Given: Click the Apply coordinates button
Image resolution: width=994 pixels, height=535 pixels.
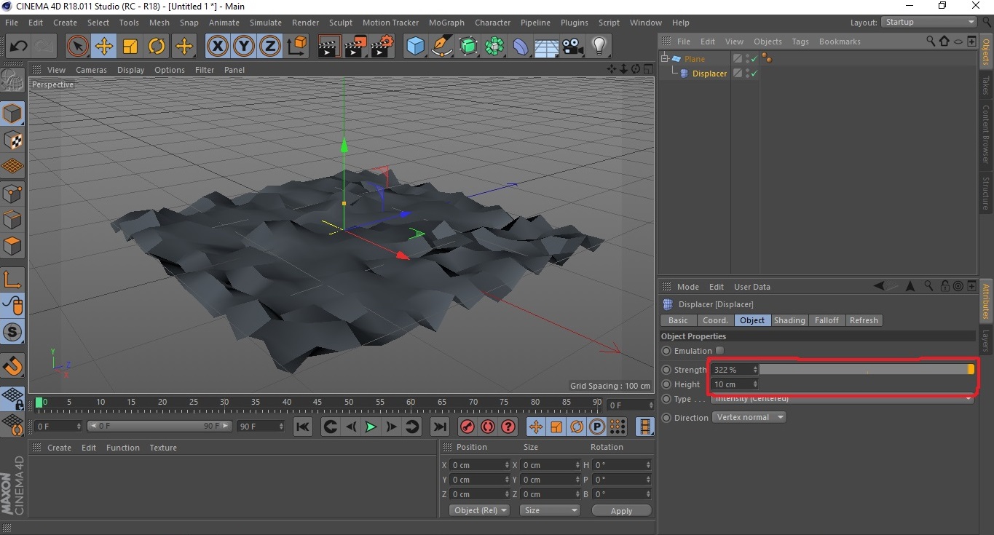Looking at the screenshot, I should click(x=621, y=511).
